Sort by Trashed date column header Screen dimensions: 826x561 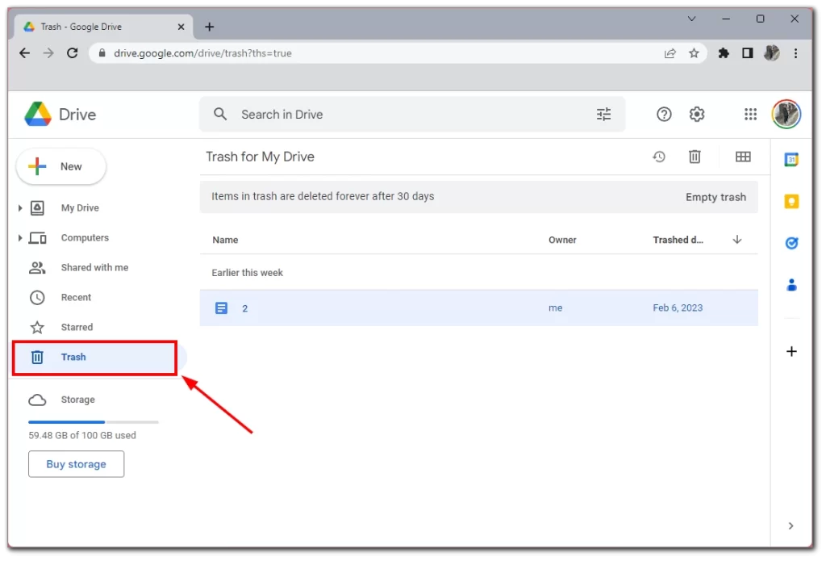(678, 240)
